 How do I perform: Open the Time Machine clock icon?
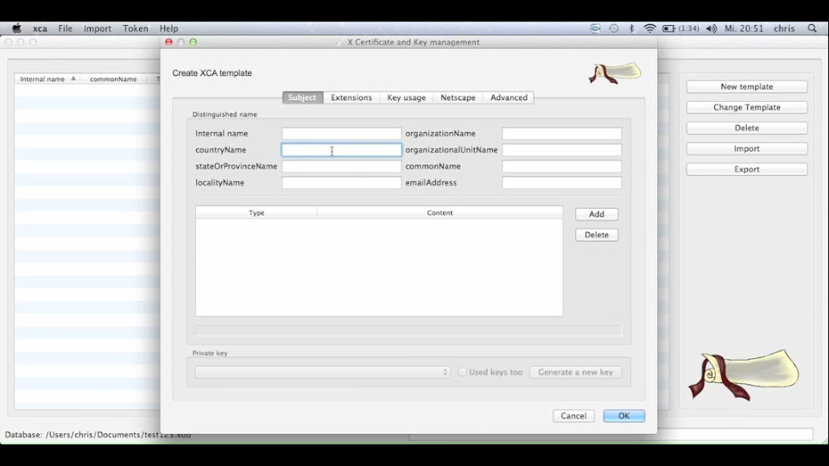(613, 28)
